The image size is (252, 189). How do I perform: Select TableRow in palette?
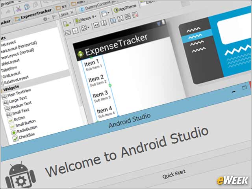point(9,69)
